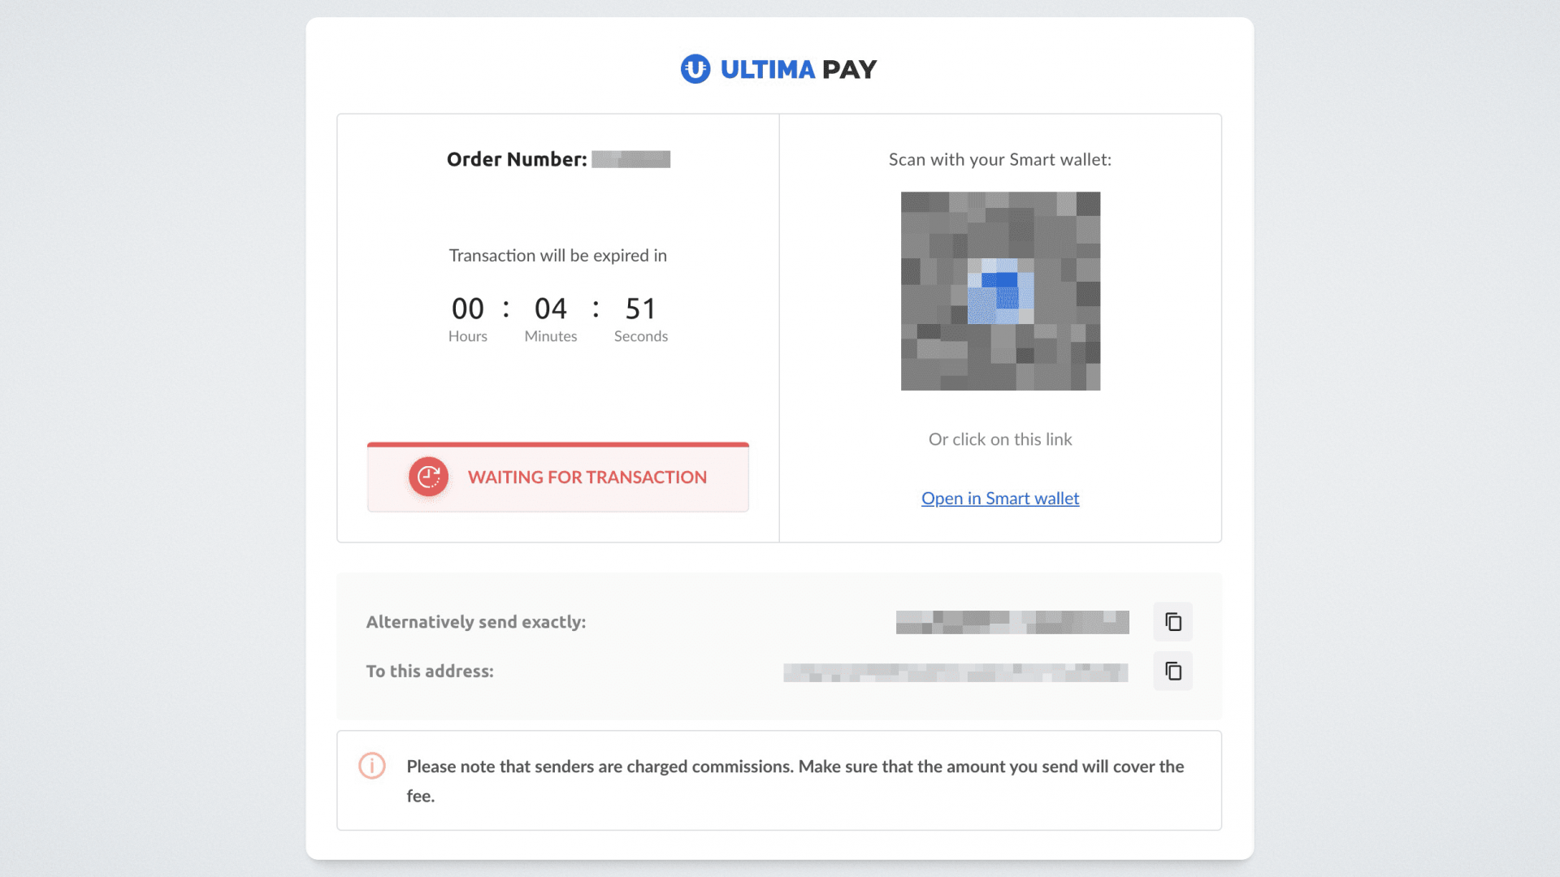Click the pixelated QR code image
This screenshot has width=1560, height=877.
coord(1000,292)
